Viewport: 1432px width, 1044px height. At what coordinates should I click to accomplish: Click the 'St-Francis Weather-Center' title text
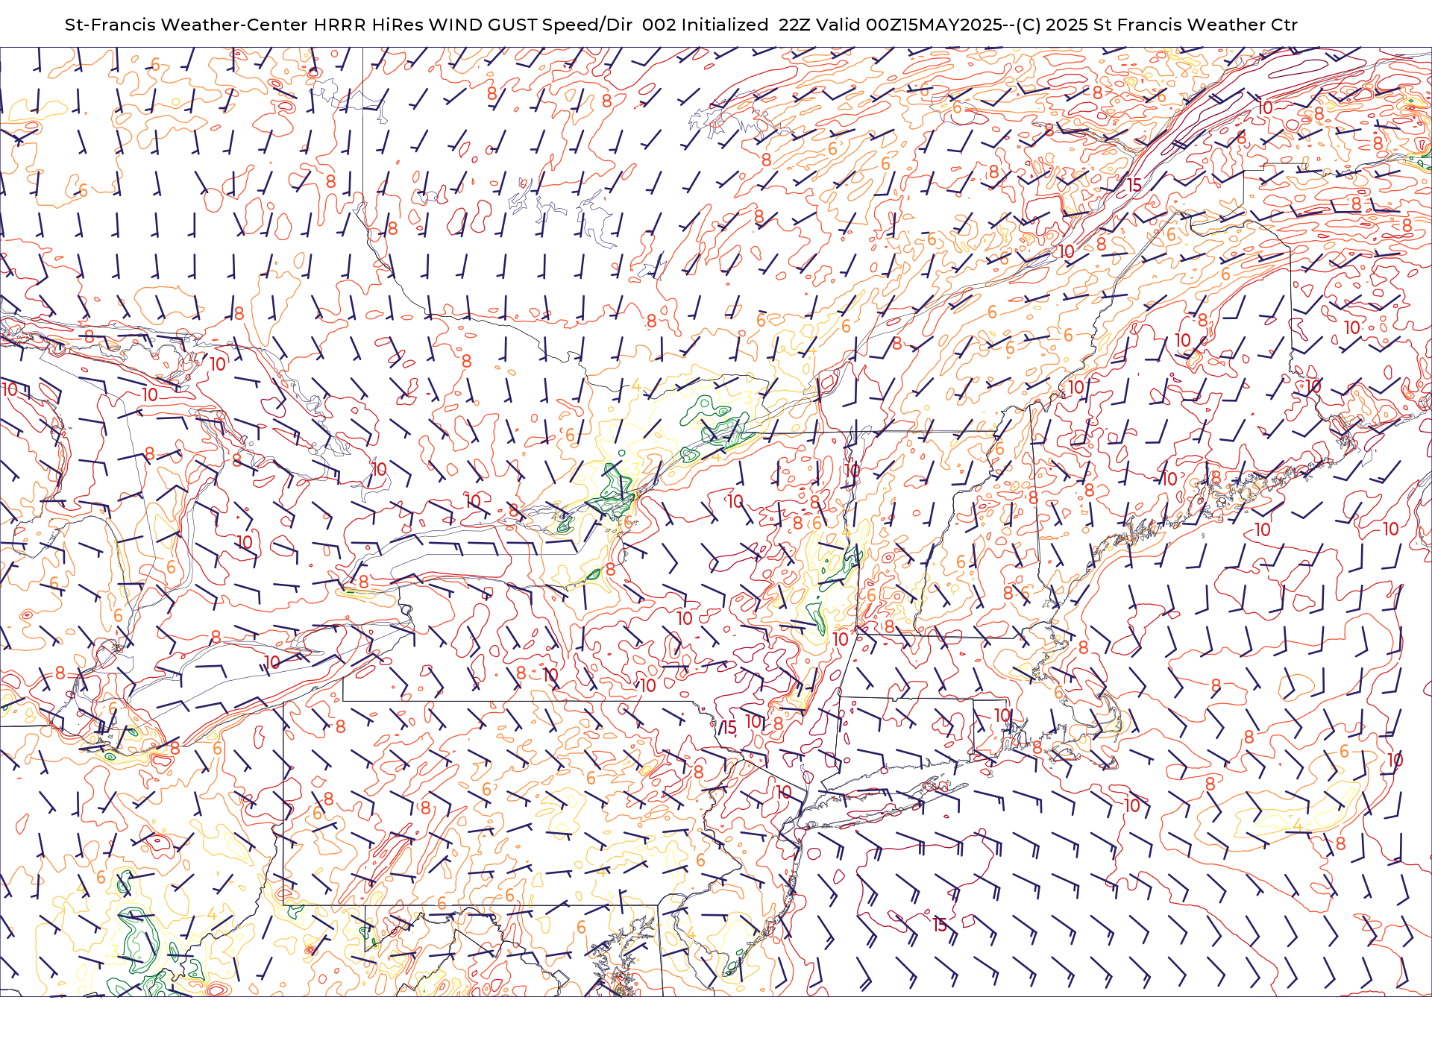pos(186,25)
